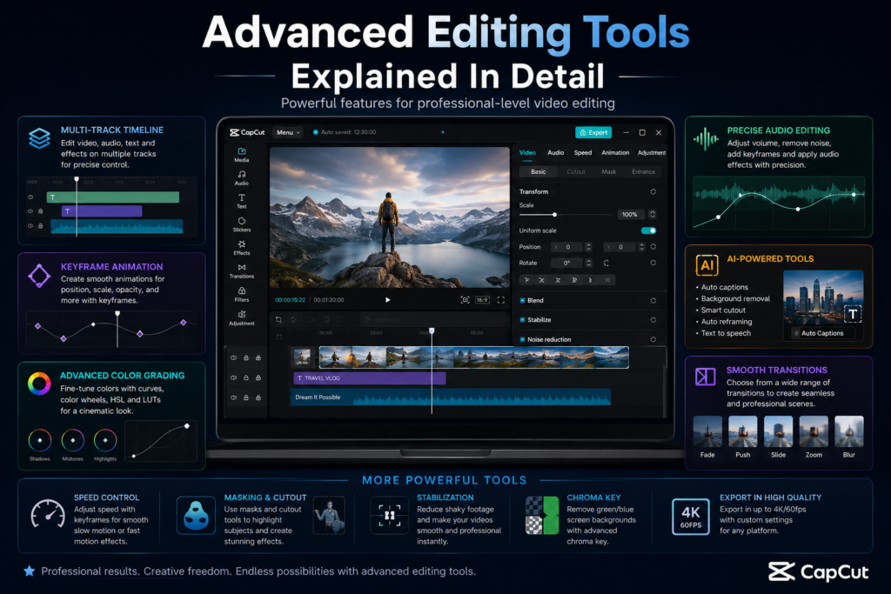Click the flip icon beside Rotate field
This screenshot has width=891, height=594.
[606, 263]
